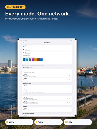Click the Key OASA Bus Corridors heading

[x=28, y=113]
